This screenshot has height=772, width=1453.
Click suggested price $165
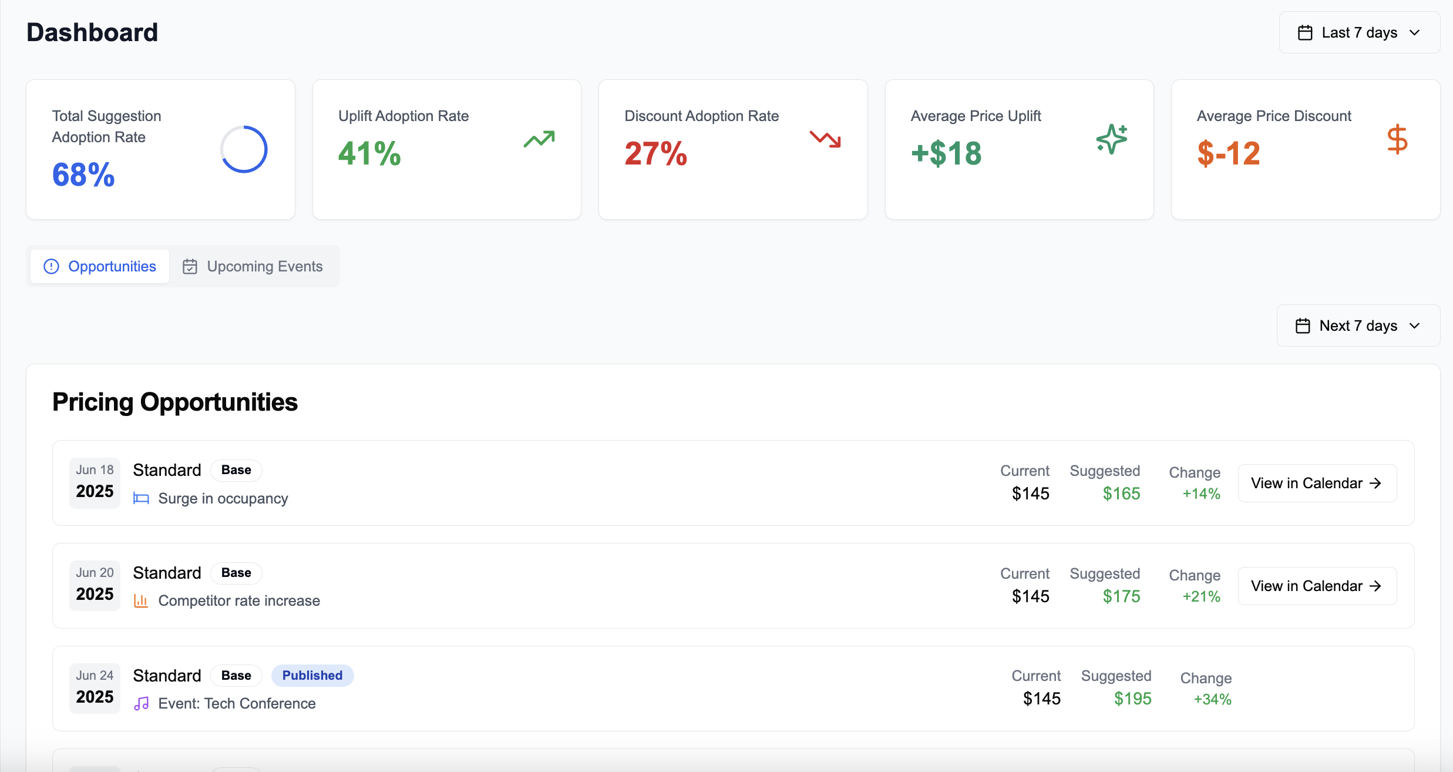tap(1121, 494)
